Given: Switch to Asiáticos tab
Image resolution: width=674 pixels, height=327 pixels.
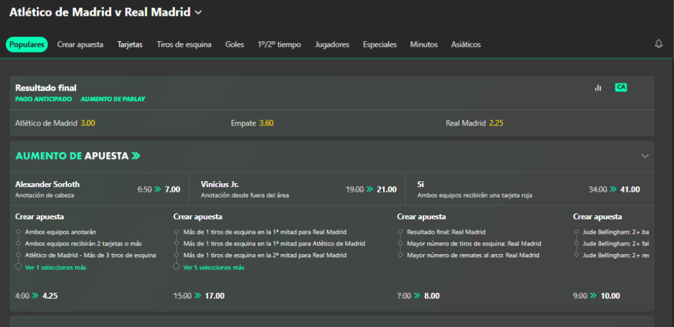Looking at the screenshot, I should pyautogui.click(x=466, y=45).
